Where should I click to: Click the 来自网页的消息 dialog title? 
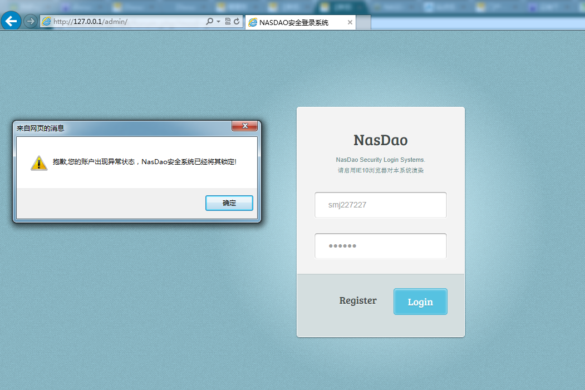(40, 129)
